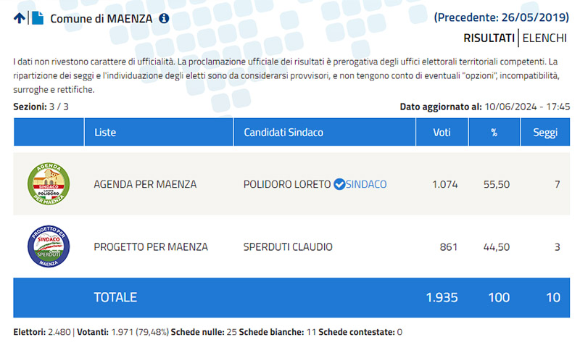Click the Agenda per Maenza list logo
This screenshot has height=361, width=580.
click(49, 184)
